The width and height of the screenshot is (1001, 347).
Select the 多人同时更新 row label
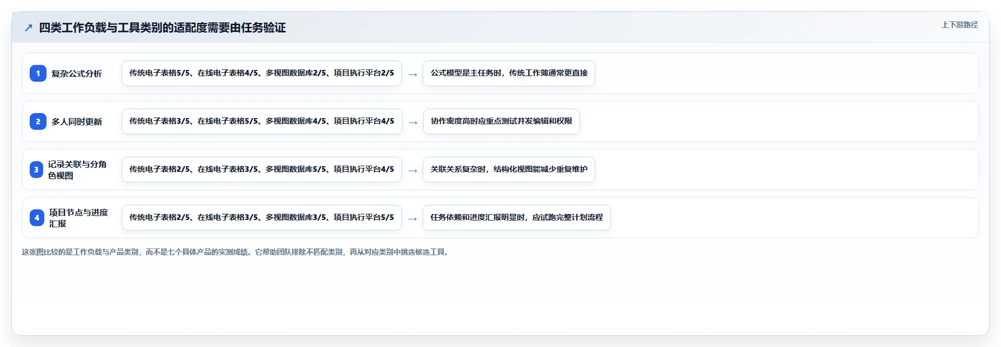(x=77, y=121)
